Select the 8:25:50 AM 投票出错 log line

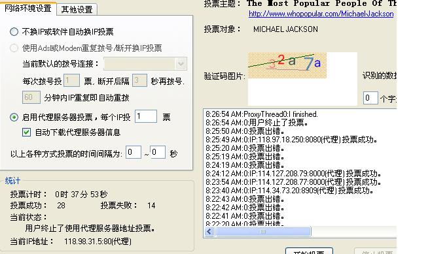[245, 131]
